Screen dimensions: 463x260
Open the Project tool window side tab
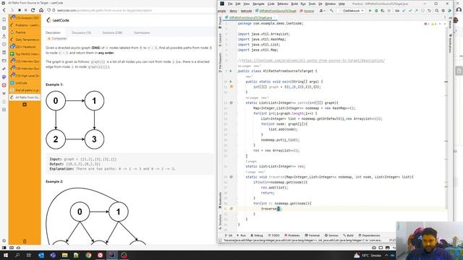pyautogui.click(x=220, y=23)
